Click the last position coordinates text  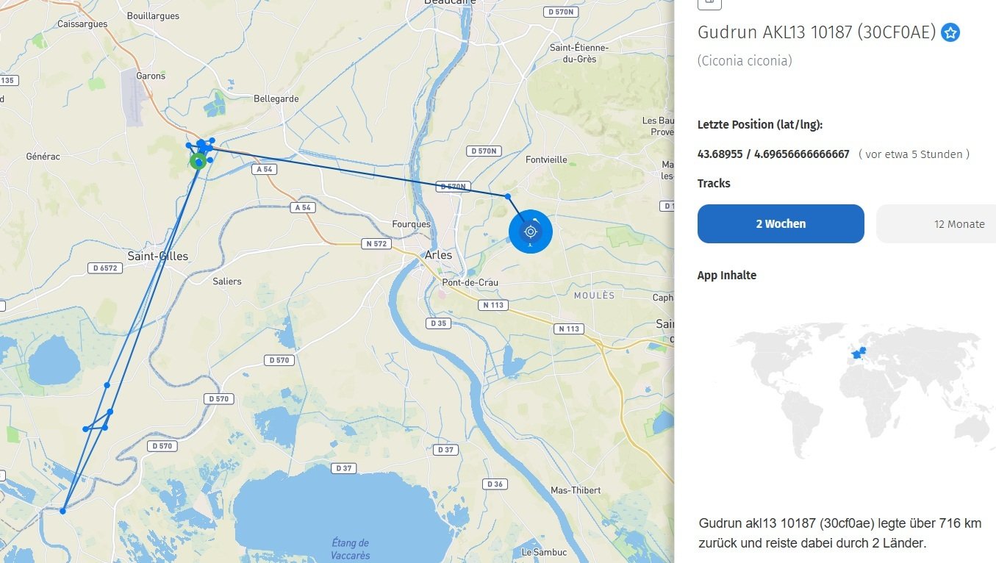click(x=773, y=154)
